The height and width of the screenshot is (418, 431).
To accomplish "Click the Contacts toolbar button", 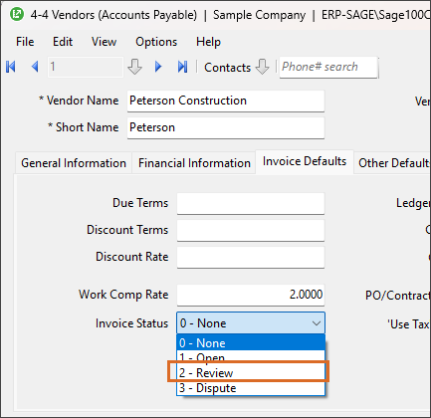I will (x=227, y=68).
